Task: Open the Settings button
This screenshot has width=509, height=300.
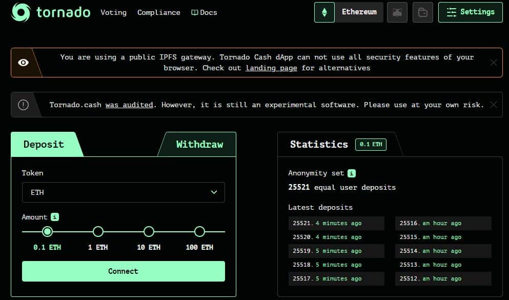Action: pos(471,12)
